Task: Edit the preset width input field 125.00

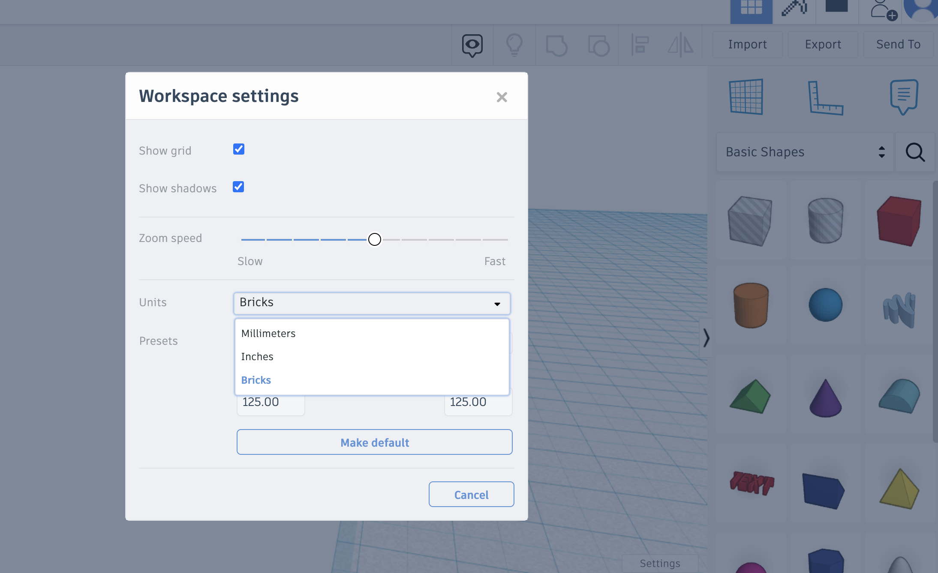Action: pos(271,402)
